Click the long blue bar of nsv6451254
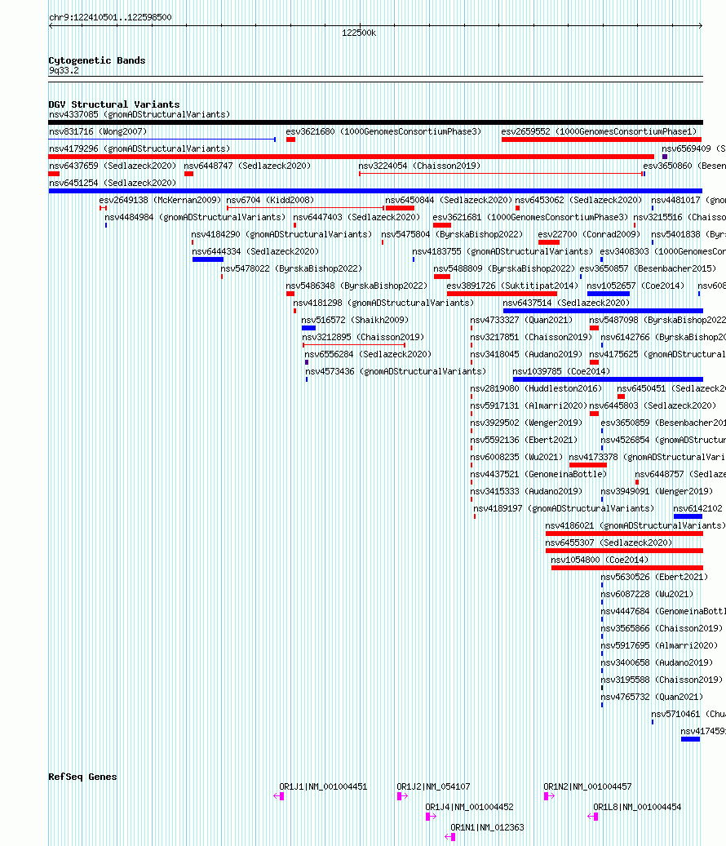726x846 pixels. [x=375, y=191]
